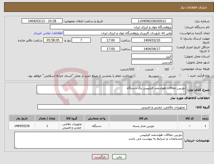
Task: Click the واحد شمارش column header
Action: click(x=97, y=118)
